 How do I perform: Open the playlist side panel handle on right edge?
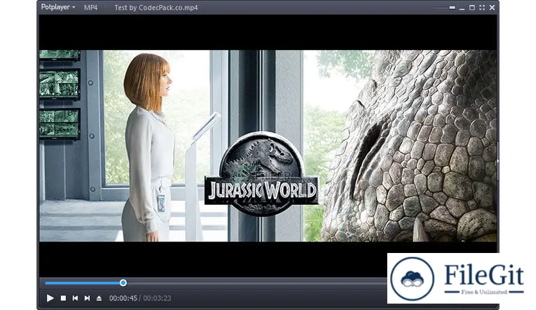[x=498, y=161]
